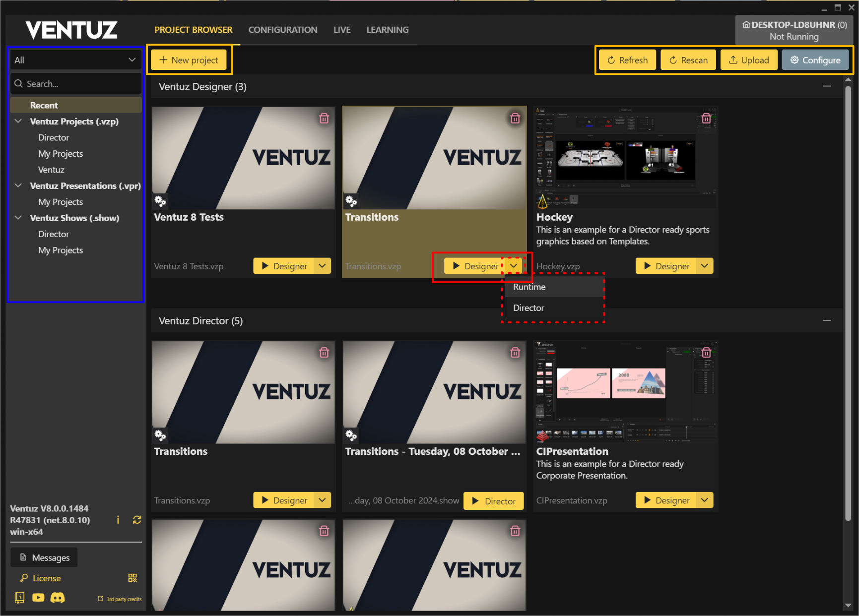
Task: Open the YouTube channel icon
Action: (x=38, y=598)
